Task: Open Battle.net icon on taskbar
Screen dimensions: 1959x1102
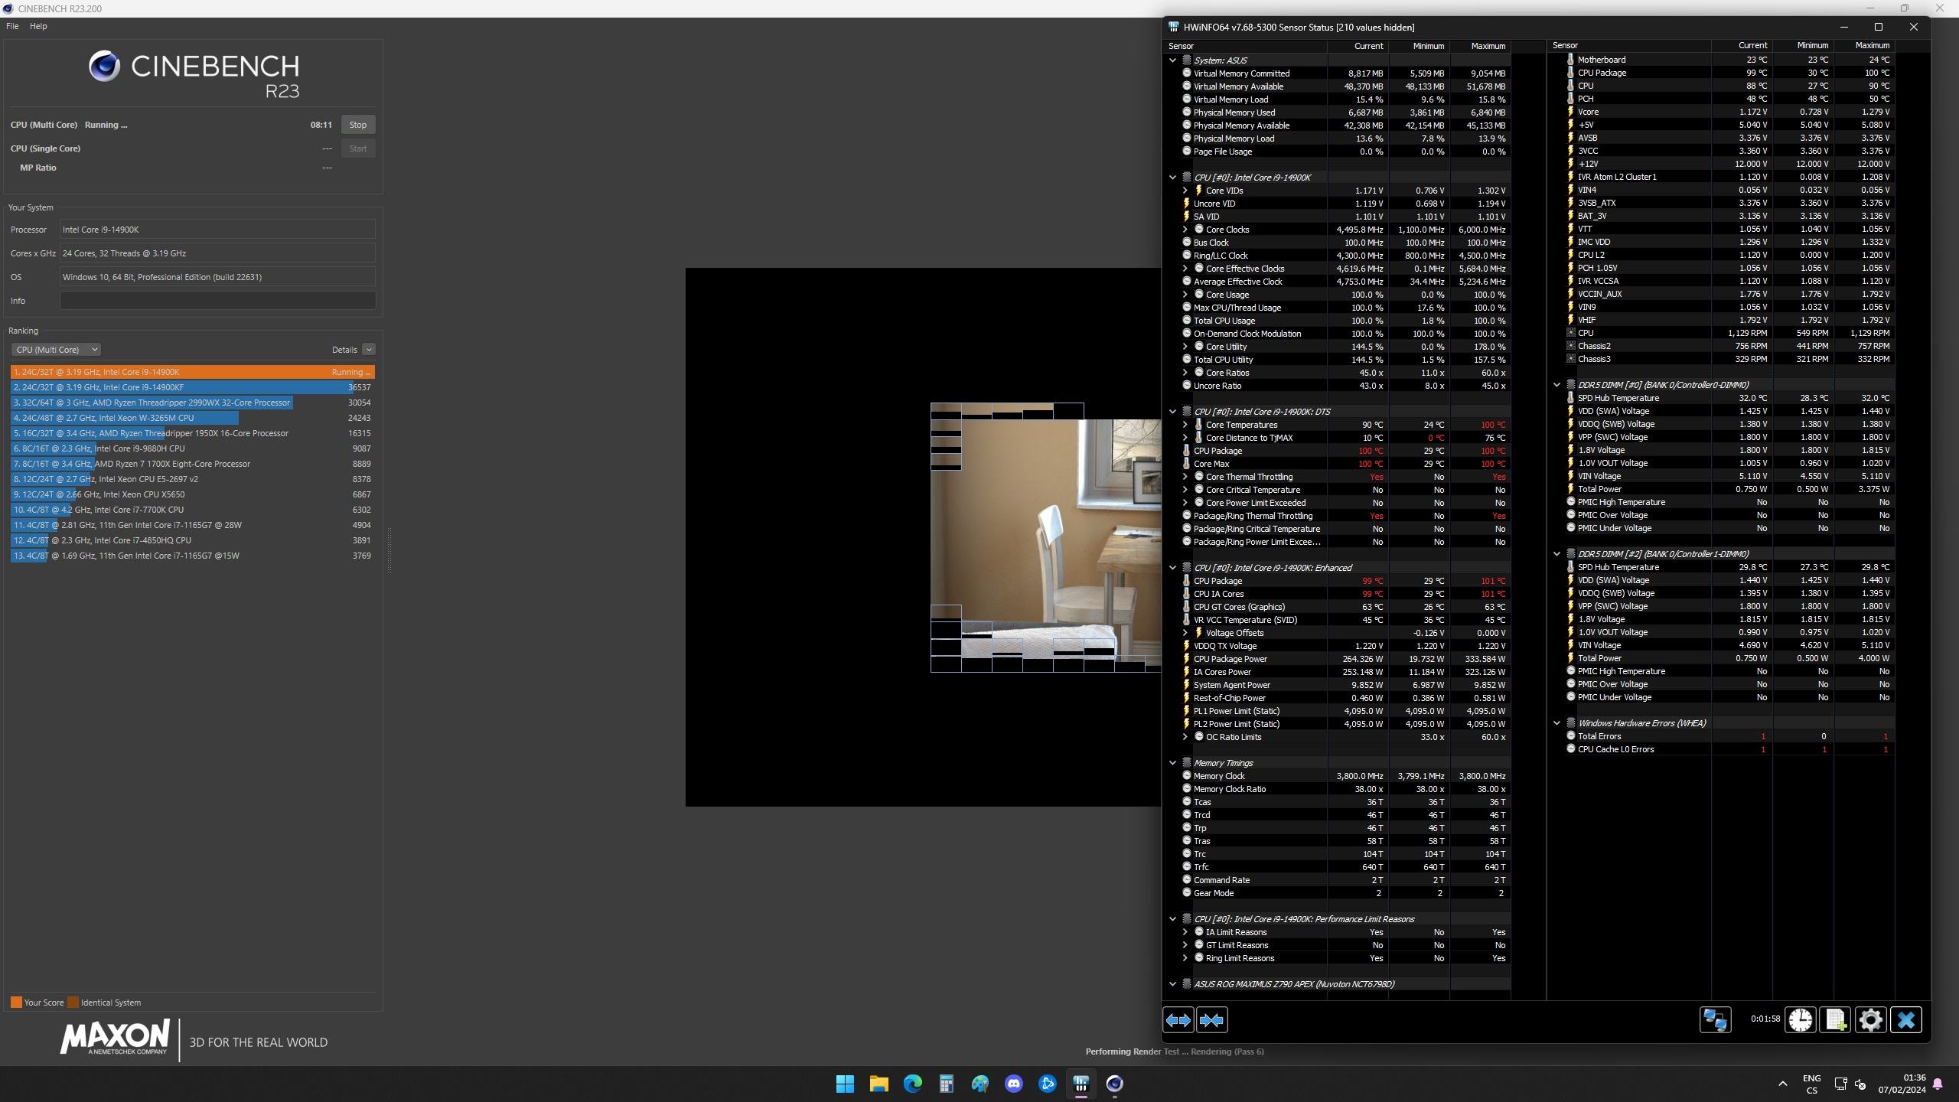Action: pos(1047,1084)
